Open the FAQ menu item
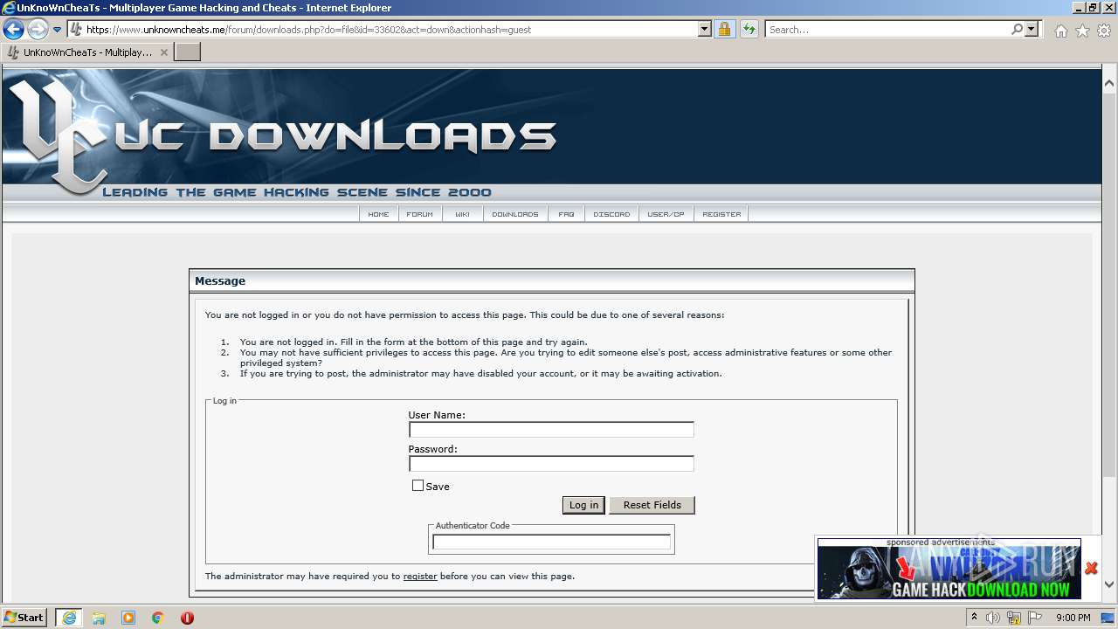The width and height of the screenshot is (1118, 629). (x=567, y=214)
